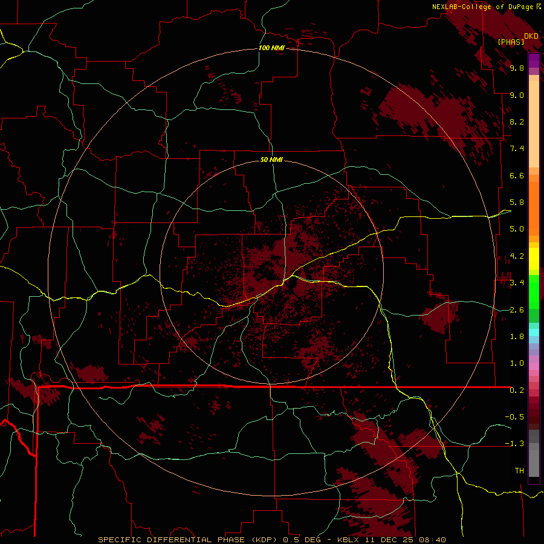Viewport: 544px width, 544px height.
Task: Click the [PHAS] unit label
Action: pos(511,42)
